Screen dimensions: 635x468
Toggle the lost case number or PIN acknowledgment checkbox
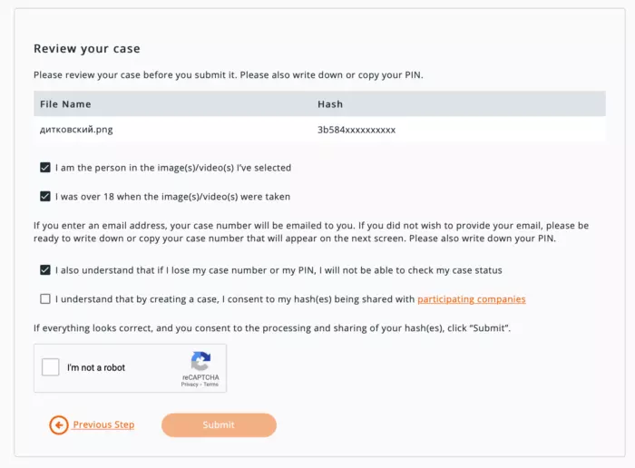pos(45,270)
